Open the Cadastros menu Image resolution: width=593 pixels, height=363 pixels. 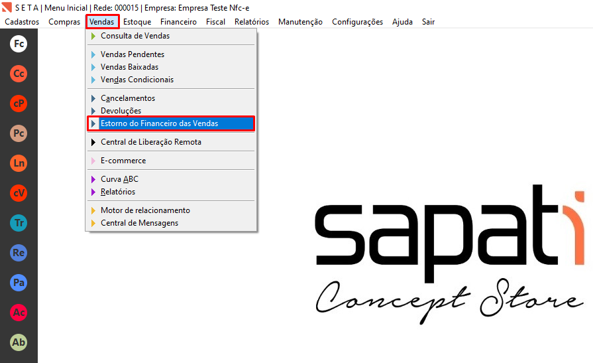pos(22,22)
